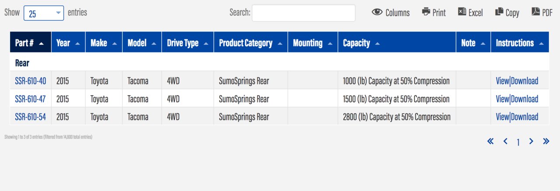Copy table data to clipboard

pos(507,13)
